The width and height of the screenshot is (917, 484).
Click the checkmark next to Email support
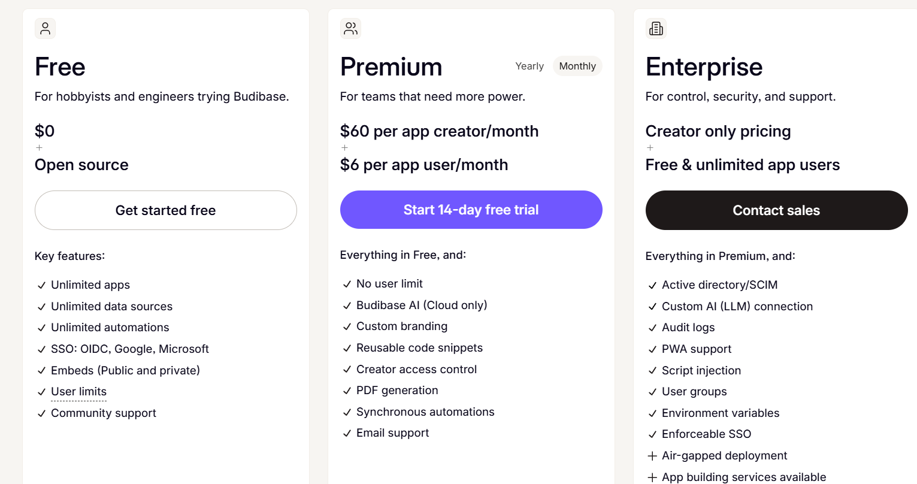tap(347, 434)
